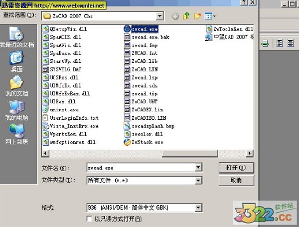Select zwcad.sds file
This screenshot has width=299, height=227.
141,85
